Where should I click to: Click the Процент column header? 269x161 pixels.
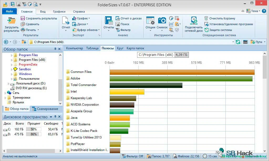34,123
